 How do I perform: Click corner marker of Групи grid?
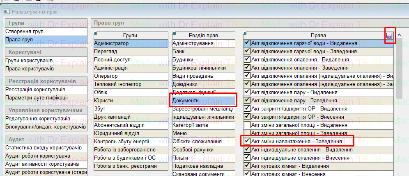95,34
